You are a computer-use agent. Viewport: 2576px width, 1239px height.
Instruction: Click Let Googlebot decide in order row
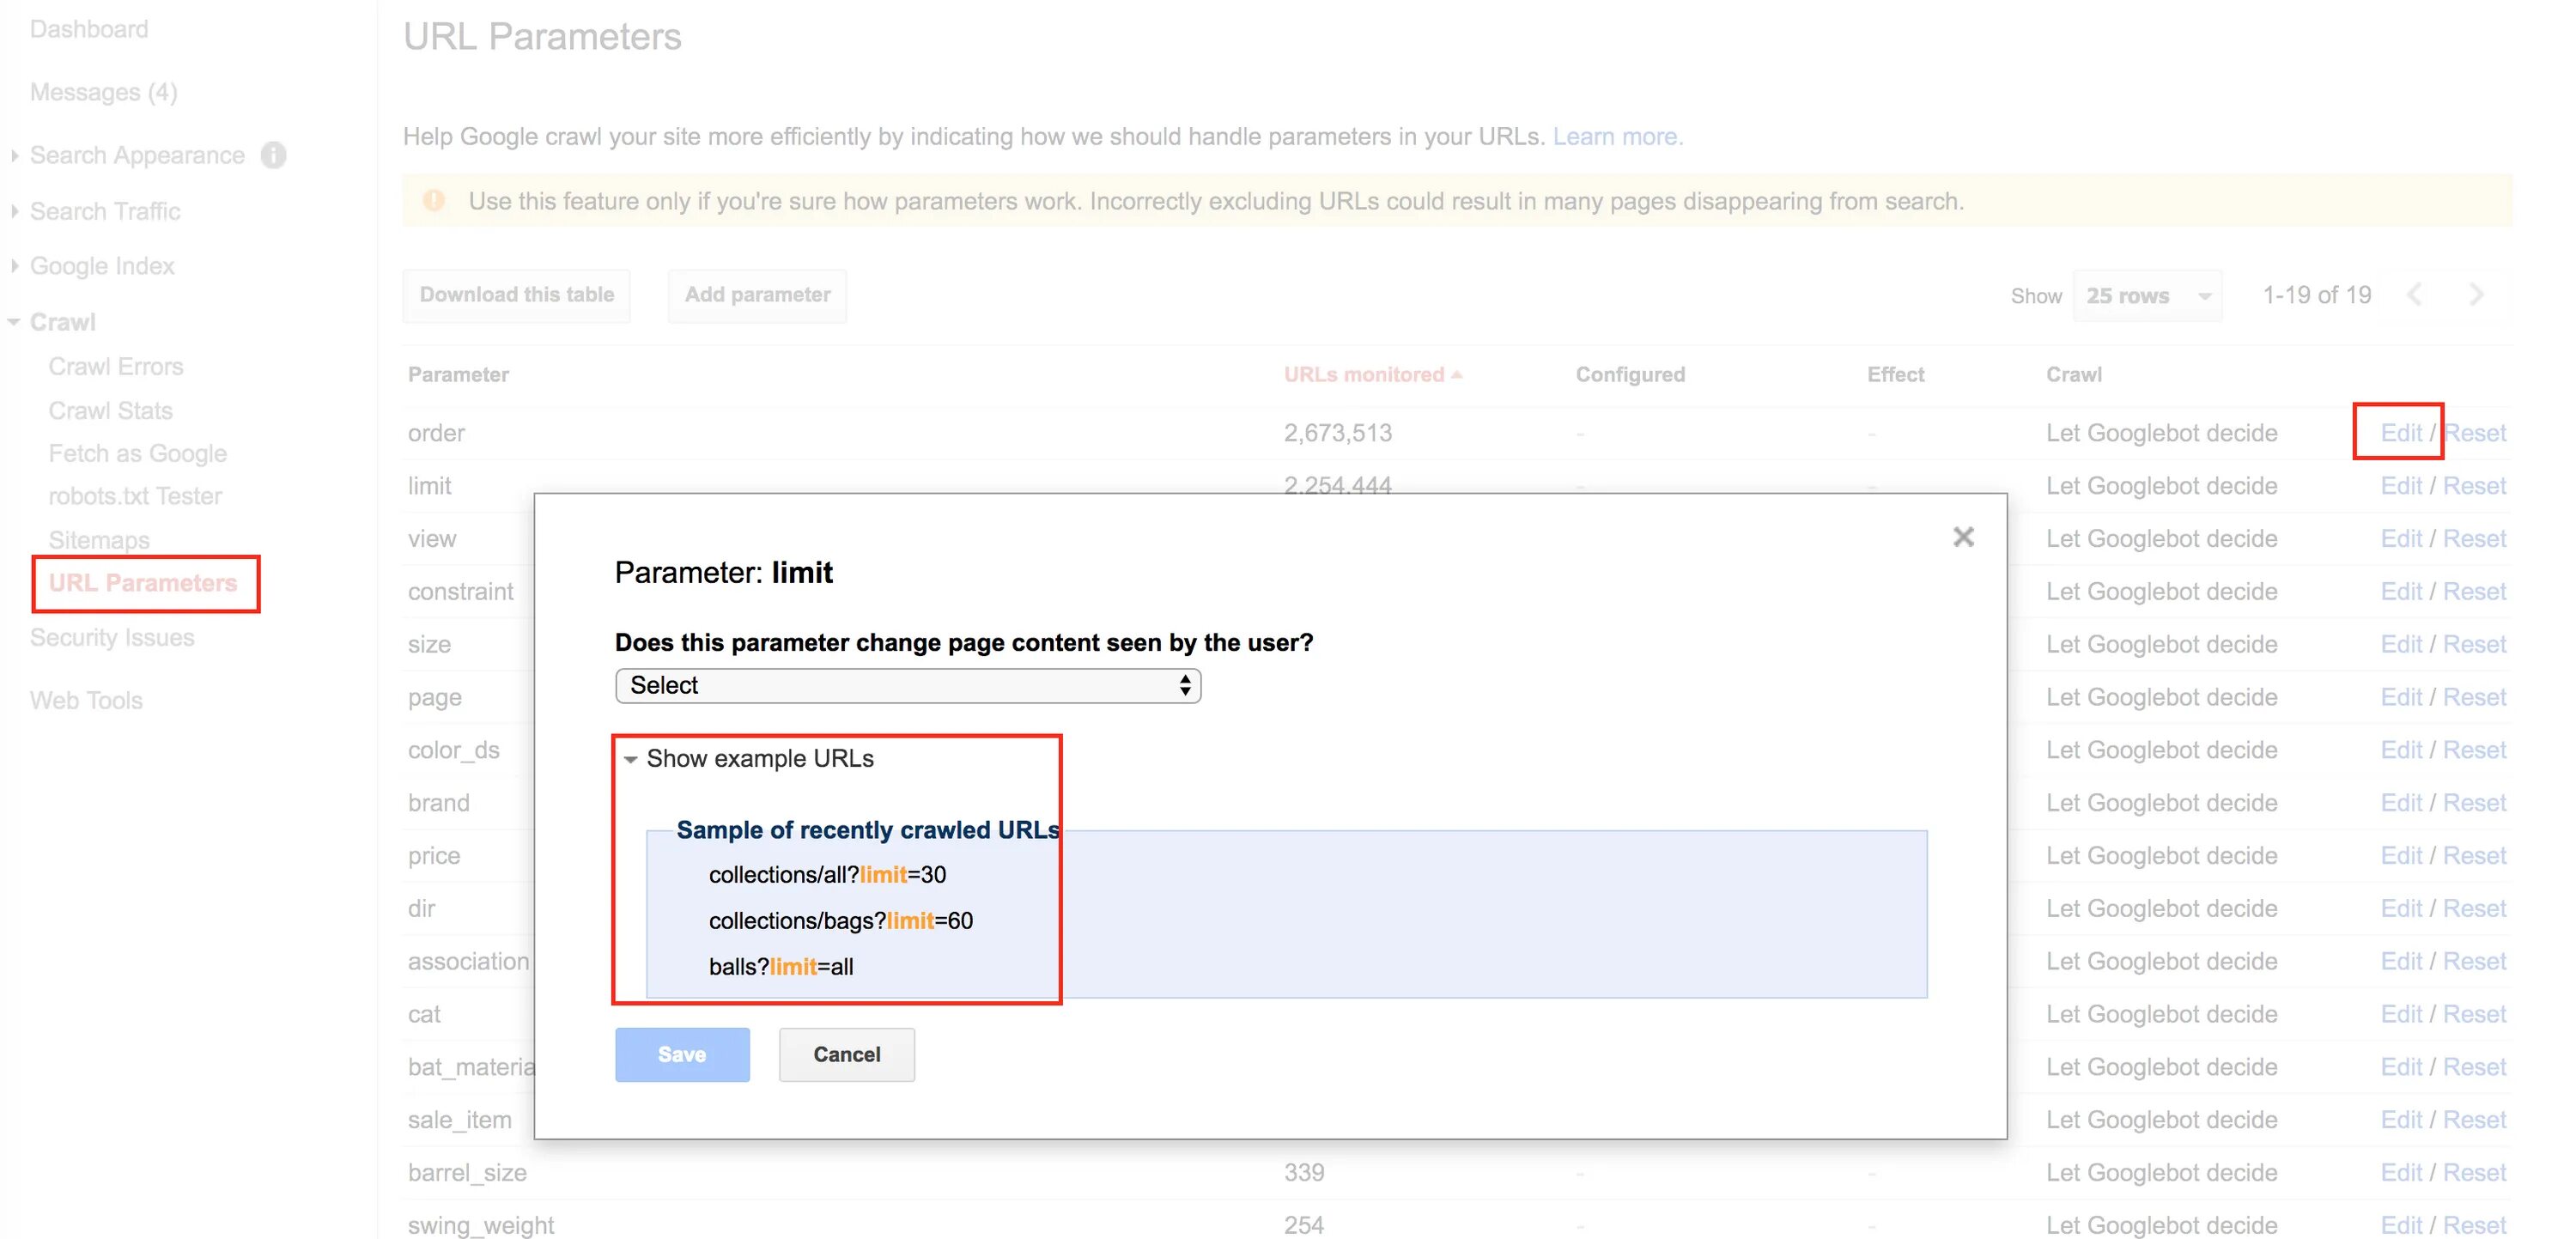pos(2161,433)
